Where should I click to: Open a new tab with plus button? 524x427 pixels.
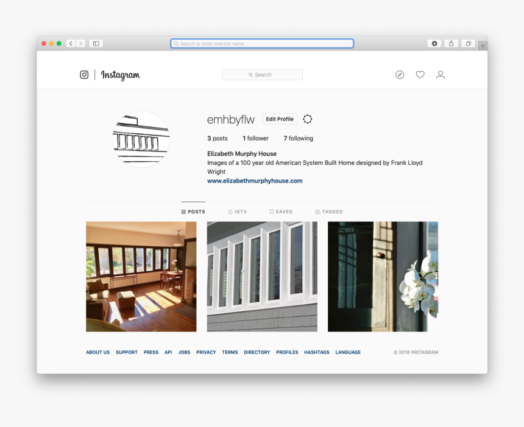coord(483,46)
